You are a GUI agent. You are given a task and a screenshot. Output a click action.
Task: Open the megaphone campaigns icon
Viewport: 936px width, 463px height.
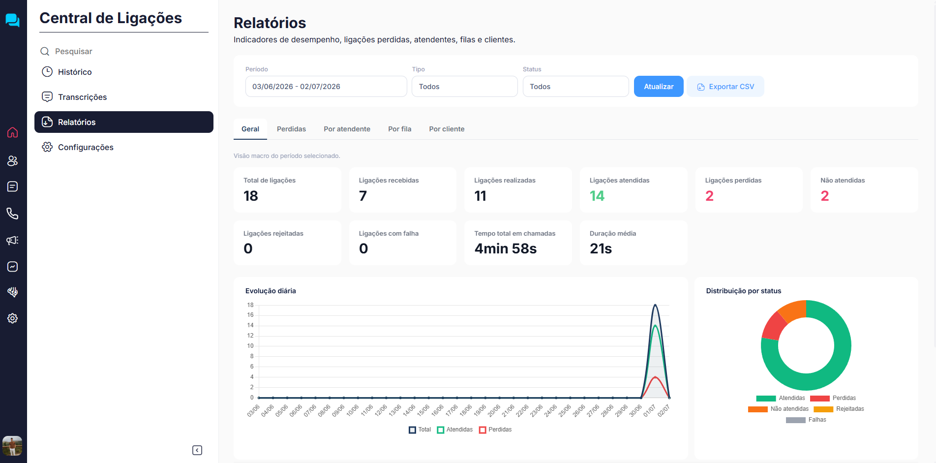point(13,240)
